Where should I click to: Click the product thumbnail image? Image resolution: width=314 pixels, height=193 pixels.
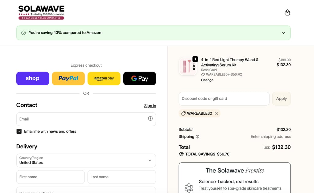[188, 66]
